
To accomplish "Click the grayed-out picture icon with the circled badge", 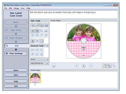I will 46,31.
